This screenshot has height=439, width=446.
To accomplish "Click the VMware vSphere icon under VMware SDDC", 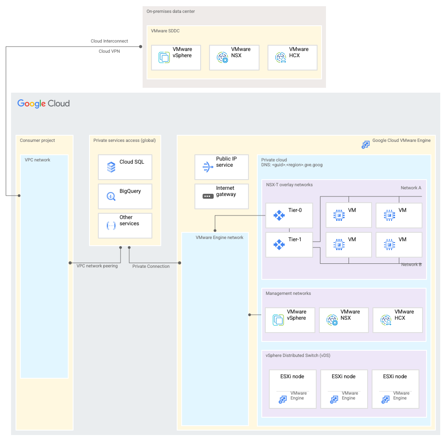I will coord(163,57).
